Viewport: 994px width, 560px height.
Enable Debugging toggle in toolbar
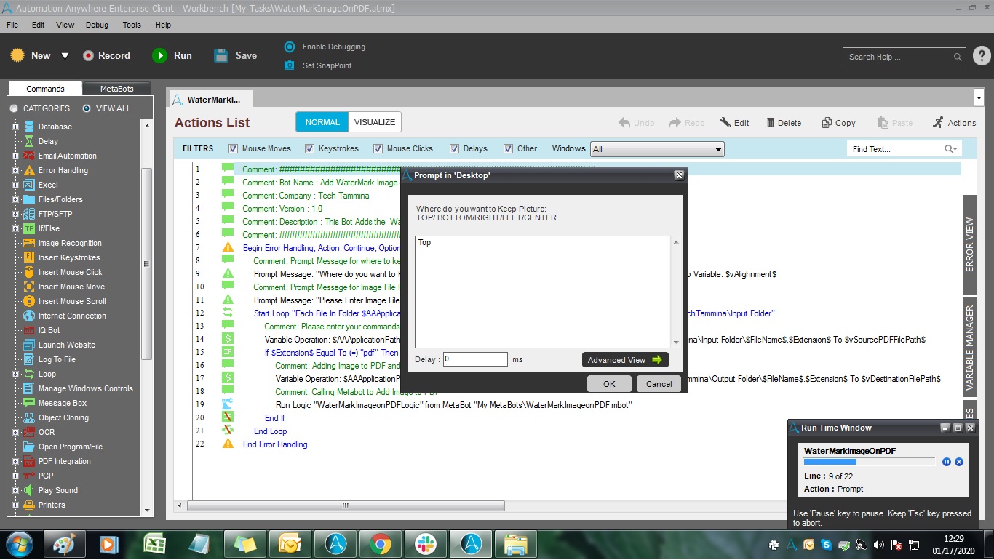pyautogui.click(x=289, y=47)
